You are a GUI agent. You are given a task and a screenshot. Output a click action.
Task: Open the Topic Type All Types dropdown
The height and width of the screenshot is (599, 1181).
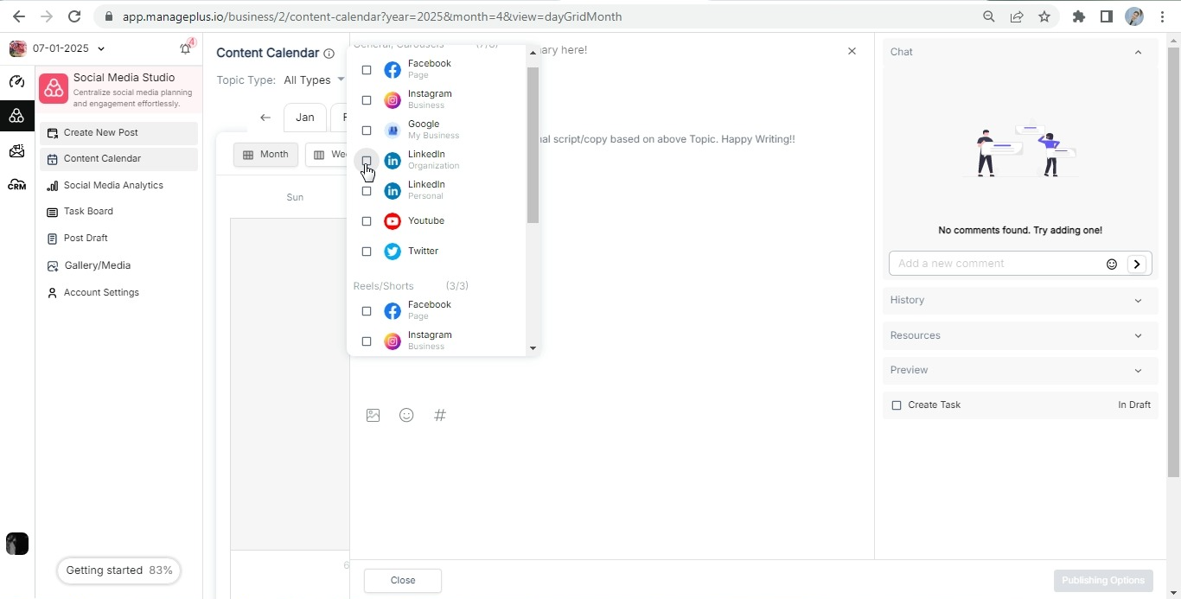pos(314,80)
